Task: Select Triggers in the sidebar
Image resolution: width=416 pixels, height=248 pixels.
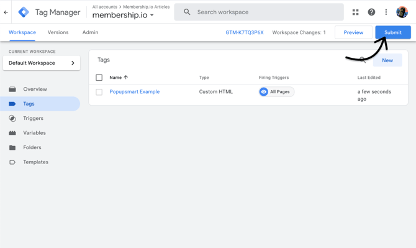Action: tap(33, 119)
